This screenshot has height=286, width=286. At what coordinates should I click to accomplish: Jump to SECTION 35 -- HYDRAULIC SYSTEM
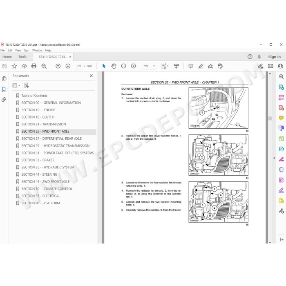(48, 167)
